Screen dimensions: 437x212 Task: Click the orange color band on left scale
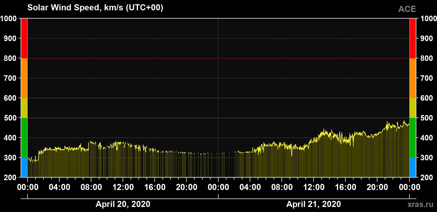coord(24,78)
